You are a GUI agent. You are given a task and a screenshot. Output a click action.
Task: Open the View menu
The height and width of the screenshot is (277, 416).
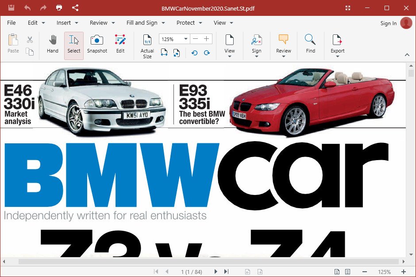click(223, 23)
